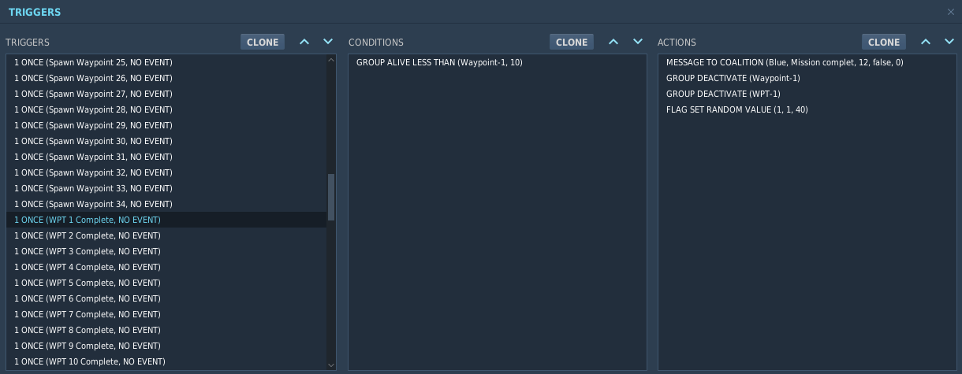Select trigger Spawn Waypoint 27

pyautogui.click(x=166, y=94)
